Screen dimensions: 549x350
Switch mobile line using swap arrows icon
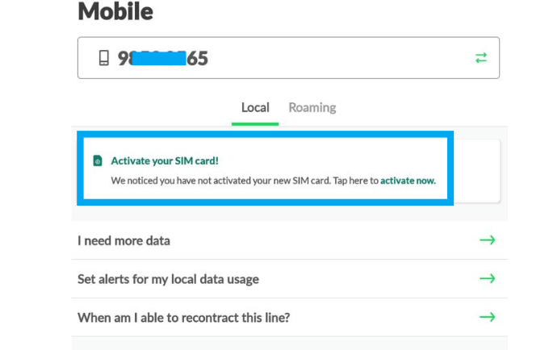481,58
